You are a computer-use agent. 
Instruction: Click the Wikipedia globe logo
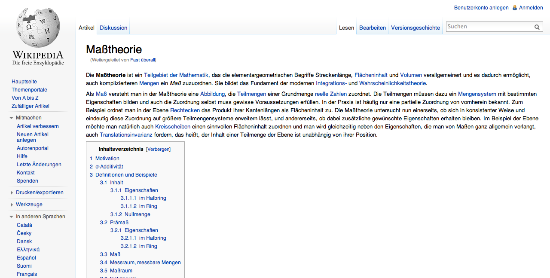(38, 37)
